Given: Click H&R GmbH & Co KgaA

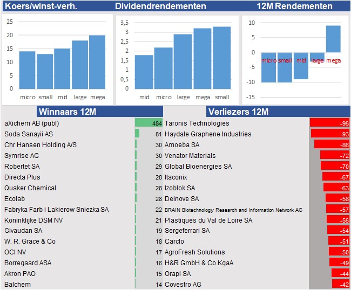Looking at the screenshot, I should click(x=199, y=263).
